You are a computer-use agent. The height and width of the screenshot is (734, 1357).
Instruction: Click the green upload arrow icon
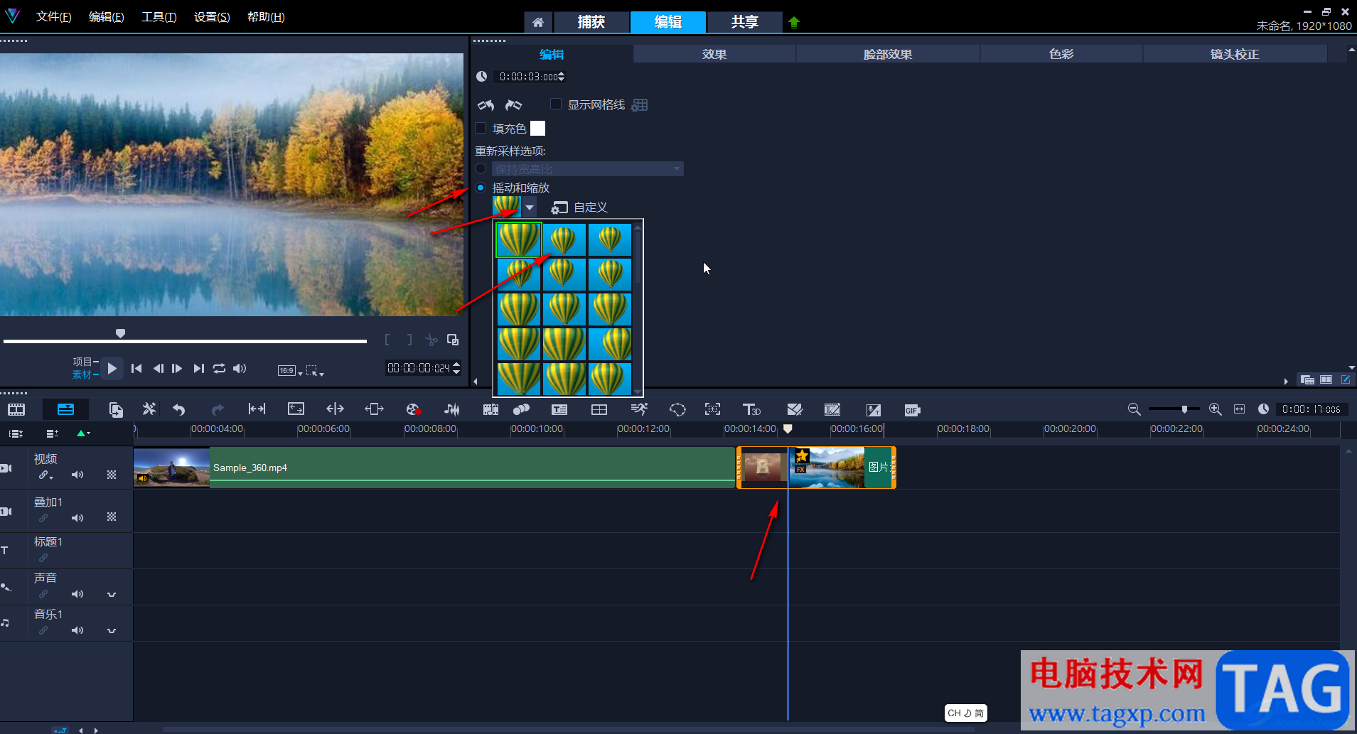(794, 22)
